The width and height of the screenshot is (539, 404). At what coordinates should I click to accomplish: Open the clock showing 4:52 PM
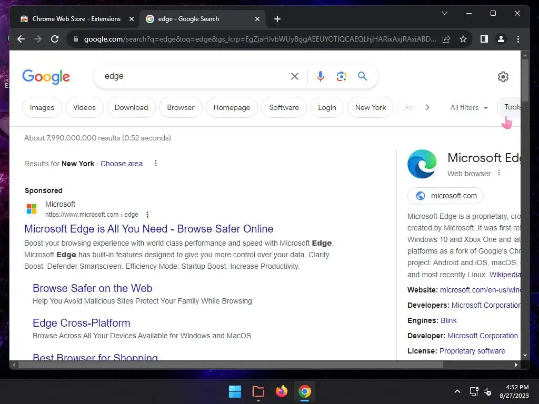pos(514,391)
